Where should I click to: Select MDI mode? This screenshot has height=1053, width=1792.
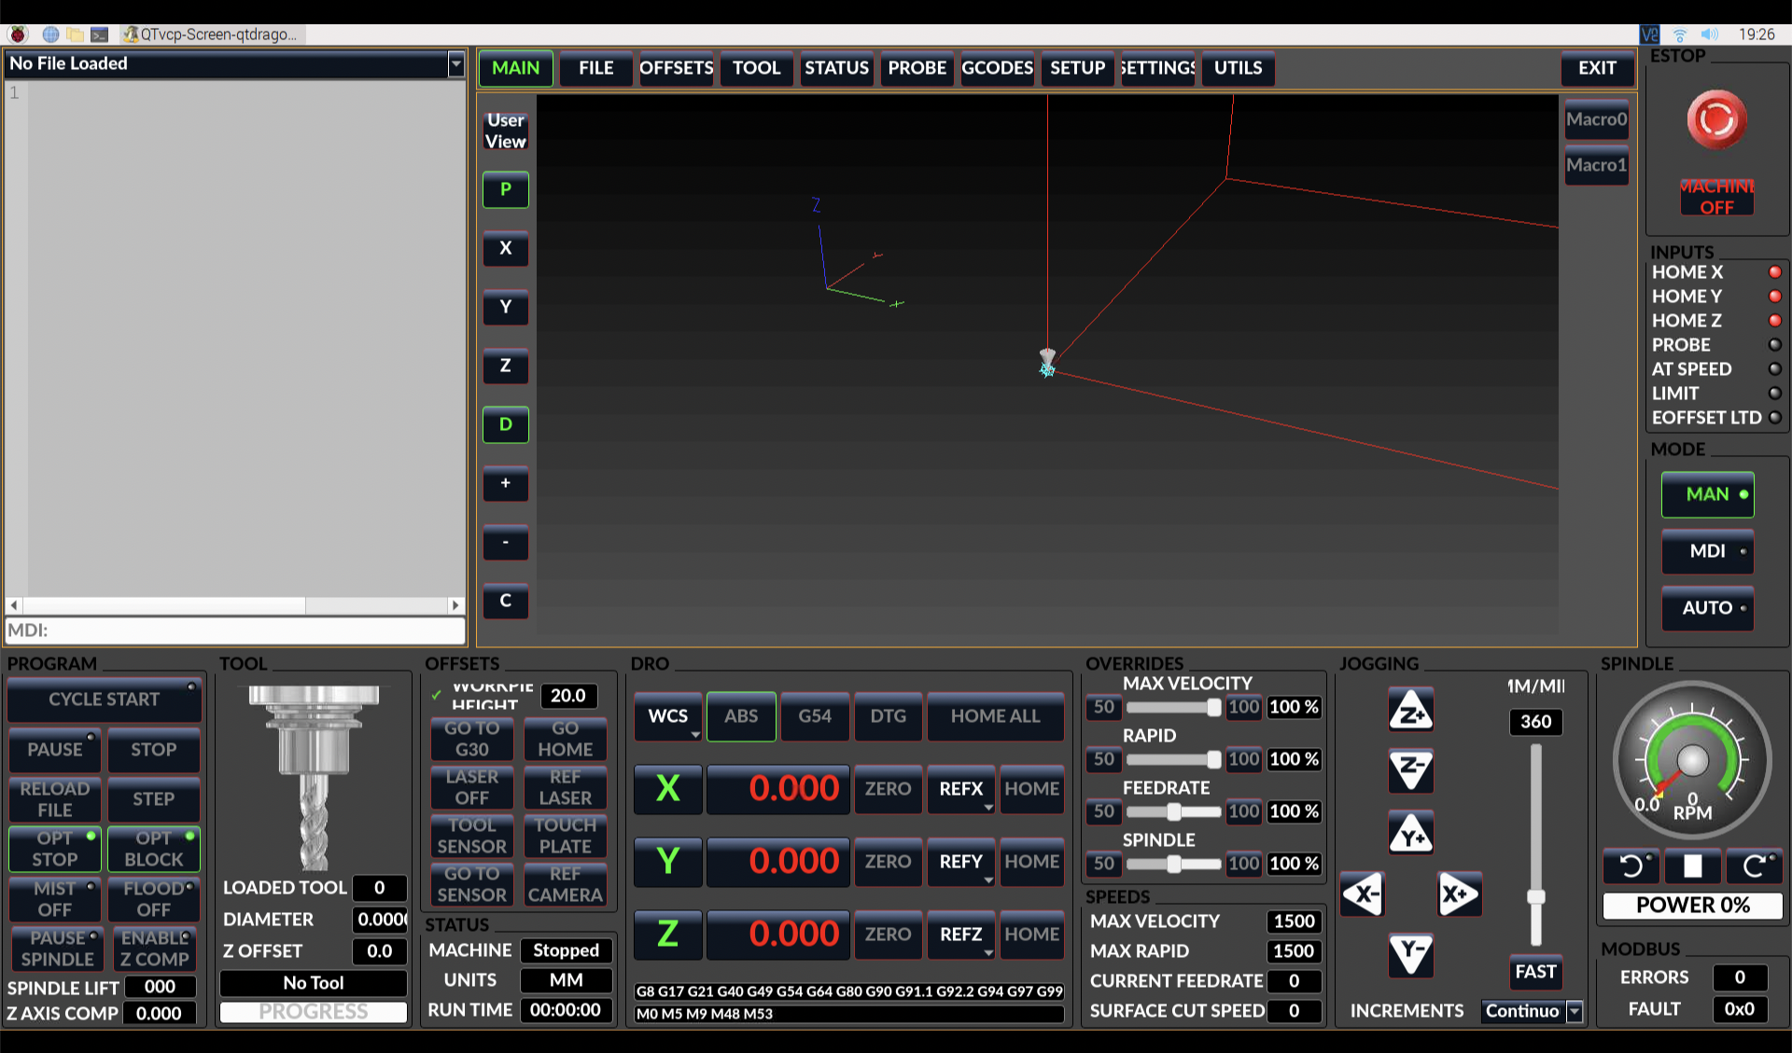[x=1707, y=551]
